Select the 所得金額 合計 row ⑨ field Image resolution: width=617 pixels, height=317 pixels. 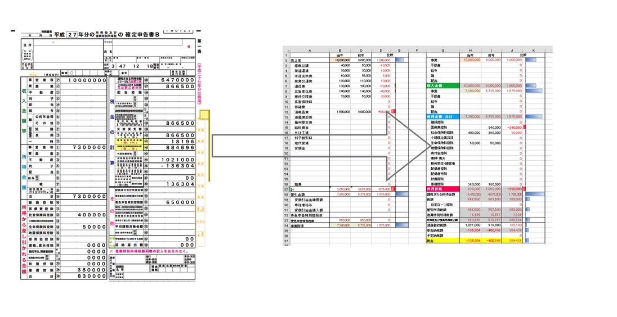(x=83, y=196)
